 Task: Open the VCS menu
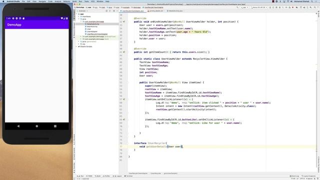92,1
